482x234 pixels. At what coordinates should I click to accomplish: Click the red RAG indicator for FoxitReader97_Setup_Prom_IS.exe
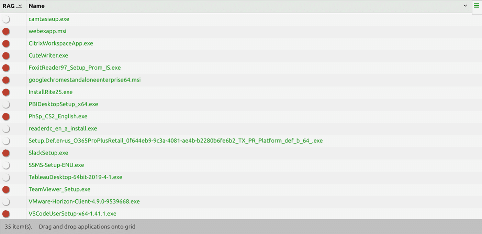coord(6,68)
